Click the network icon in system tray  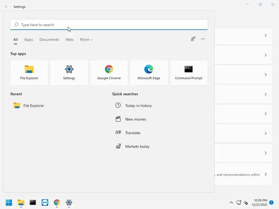tap(239, 202)
